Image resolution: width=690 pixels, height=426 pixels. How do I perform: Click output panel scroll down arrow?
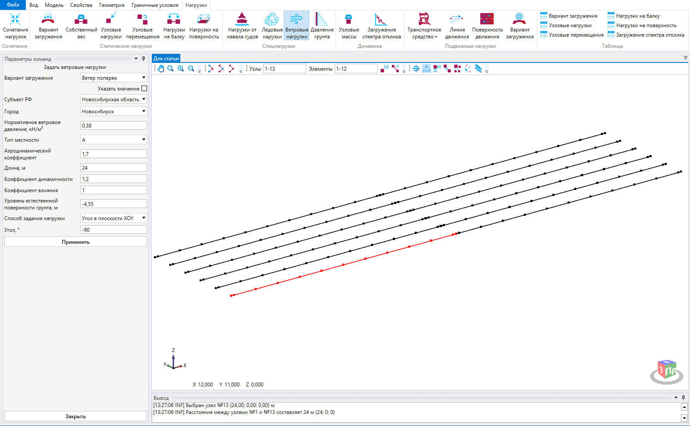(x=684, y=418)
